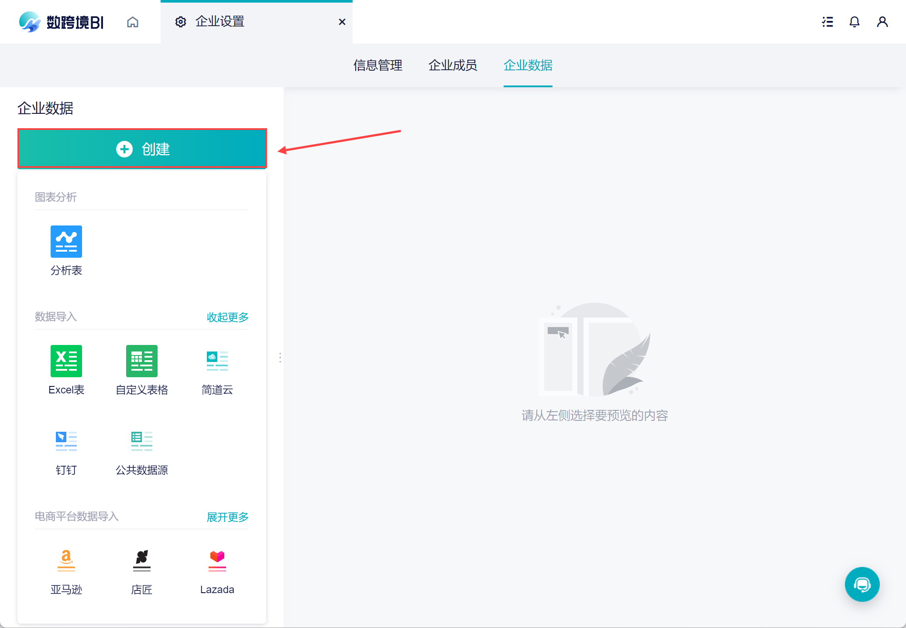Open the customer service chat bubble
Screen dimensions: 906x628
[862, 584]
